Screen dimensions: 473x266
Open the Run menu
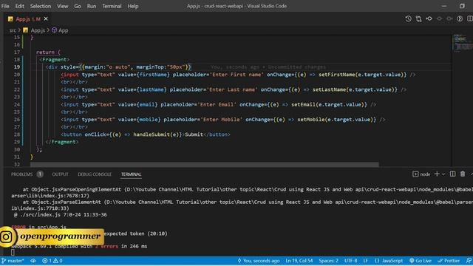tap(92, 6)
